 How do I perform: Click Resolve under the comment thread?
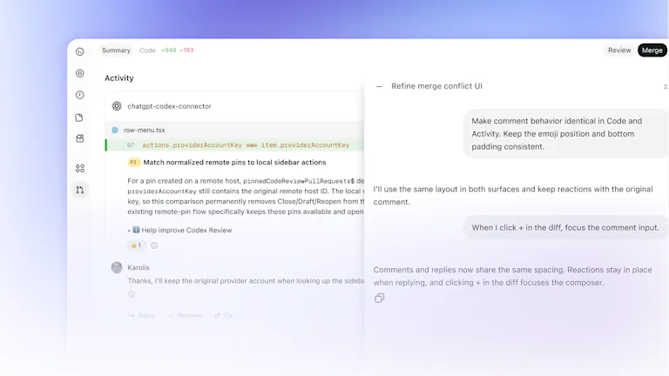click(185, 315)
